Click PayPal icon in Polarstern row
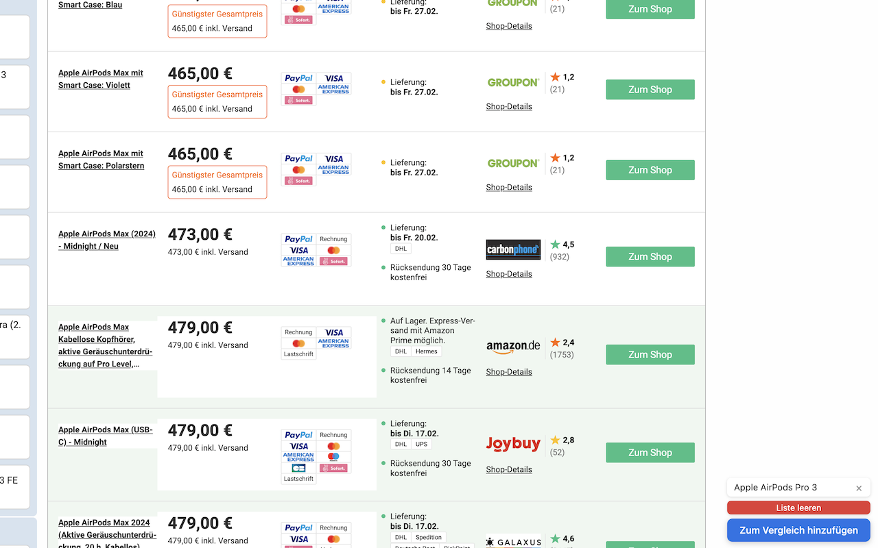 (x=298, y=159)
